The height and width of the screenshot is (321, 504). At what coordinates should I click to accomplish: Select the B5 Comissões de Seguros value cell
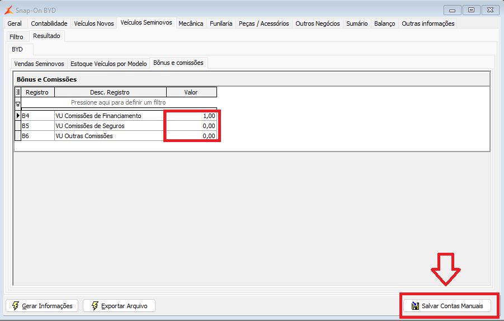click(191, 126)
